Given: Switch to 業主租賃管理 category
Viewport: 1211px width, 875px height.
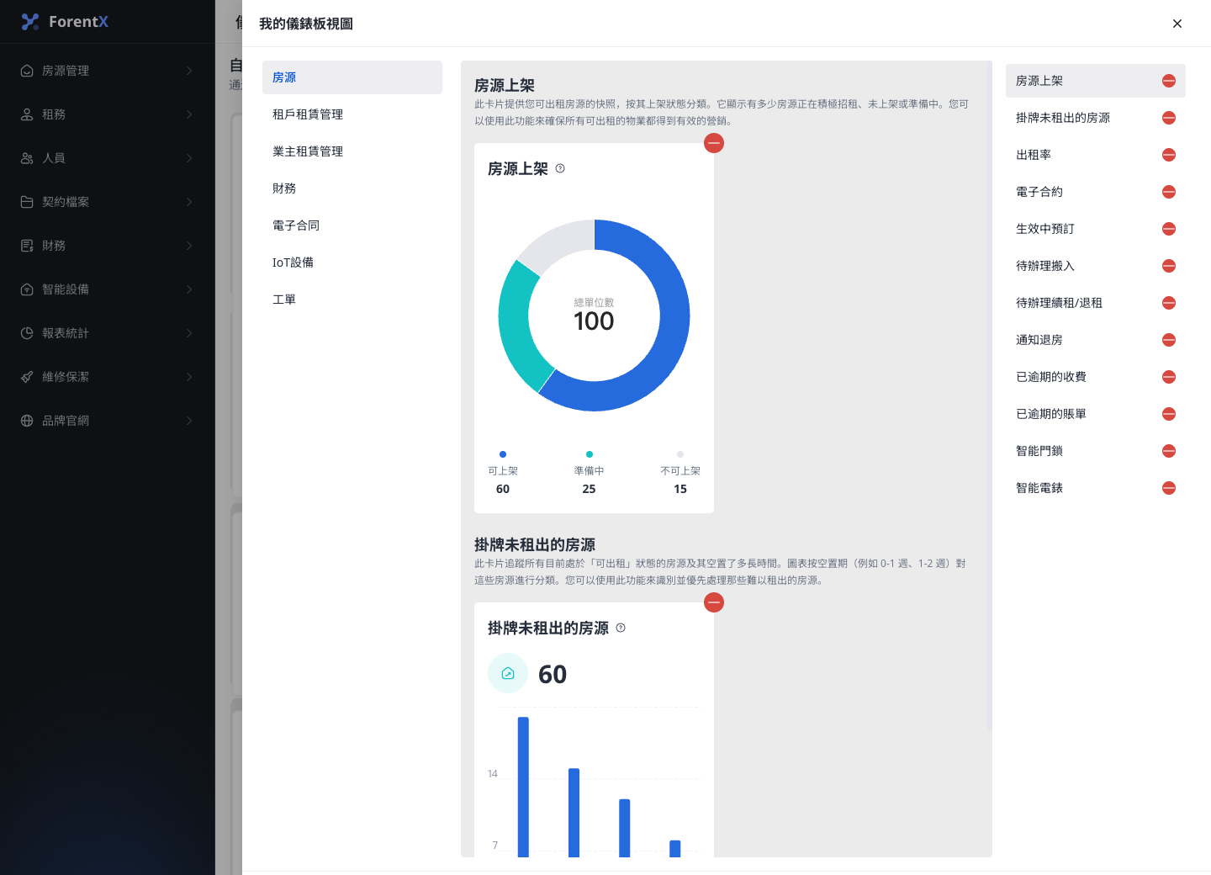Looking at the screenshot, I should click(x=352, y=151).
